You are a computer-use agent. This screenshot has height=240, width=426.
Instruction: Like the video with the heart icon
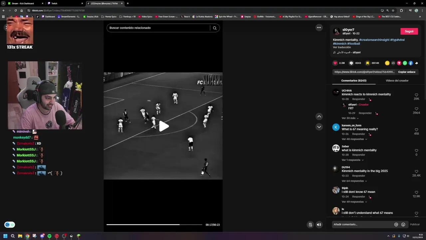(335, 63)
